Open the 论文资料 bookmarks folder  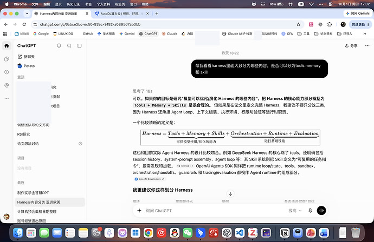point(323,33)
